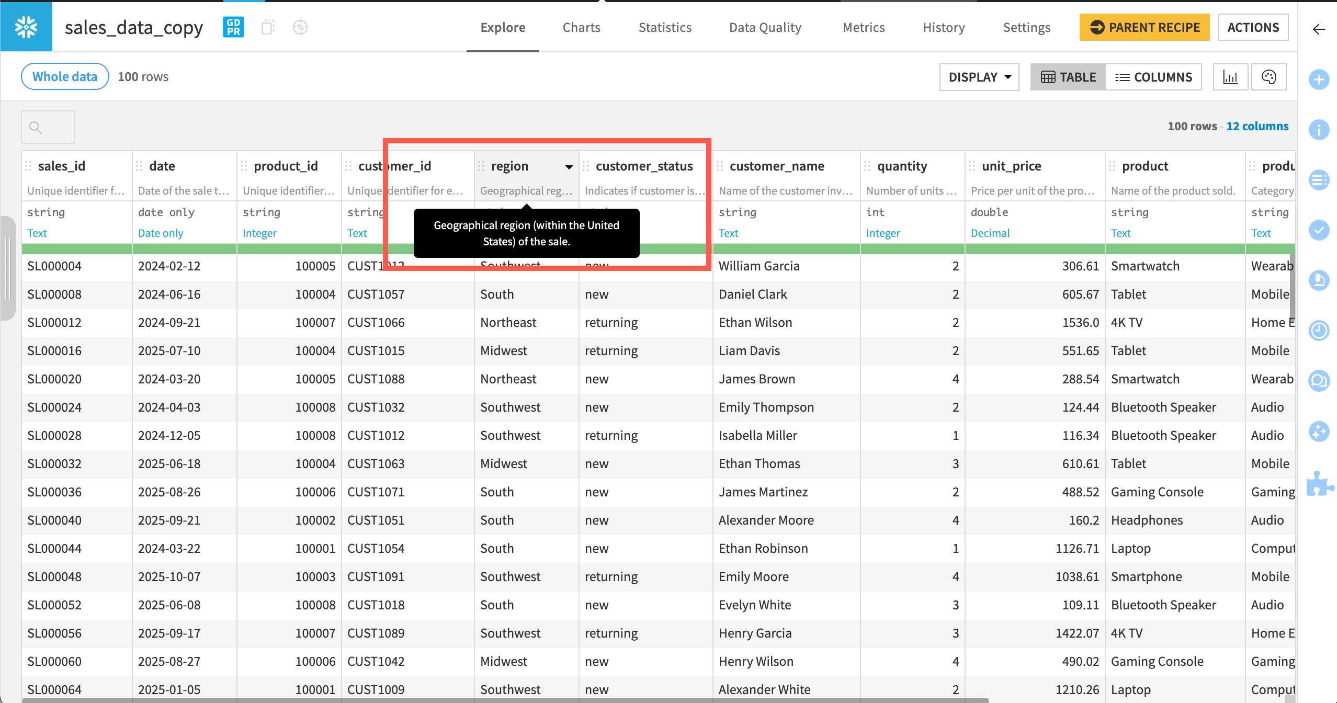The width and height of the screenshot is (1337, 703).
Task: Click the GDPR badge next to dataset name
Action: (x=233, y=27)
